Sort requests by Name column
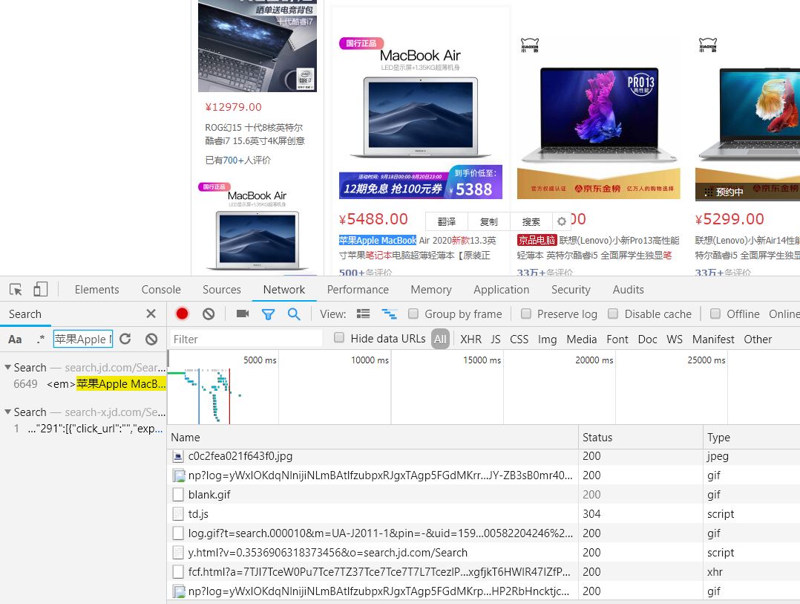The height and width of the screenshot is (604, 800). coord(373,437)
